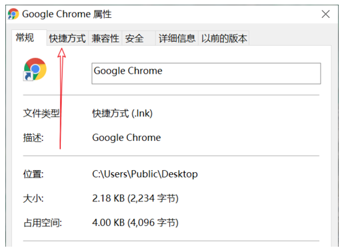The height and width of the screenshot is (250, 346).
Task: Open the 以前的版本 tab
Action: point(224,39)
